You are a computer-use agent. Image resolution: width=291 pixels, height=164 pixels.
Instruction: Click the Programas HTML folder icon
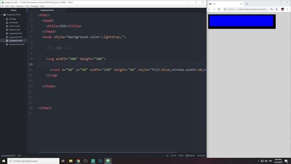point(5,15)
